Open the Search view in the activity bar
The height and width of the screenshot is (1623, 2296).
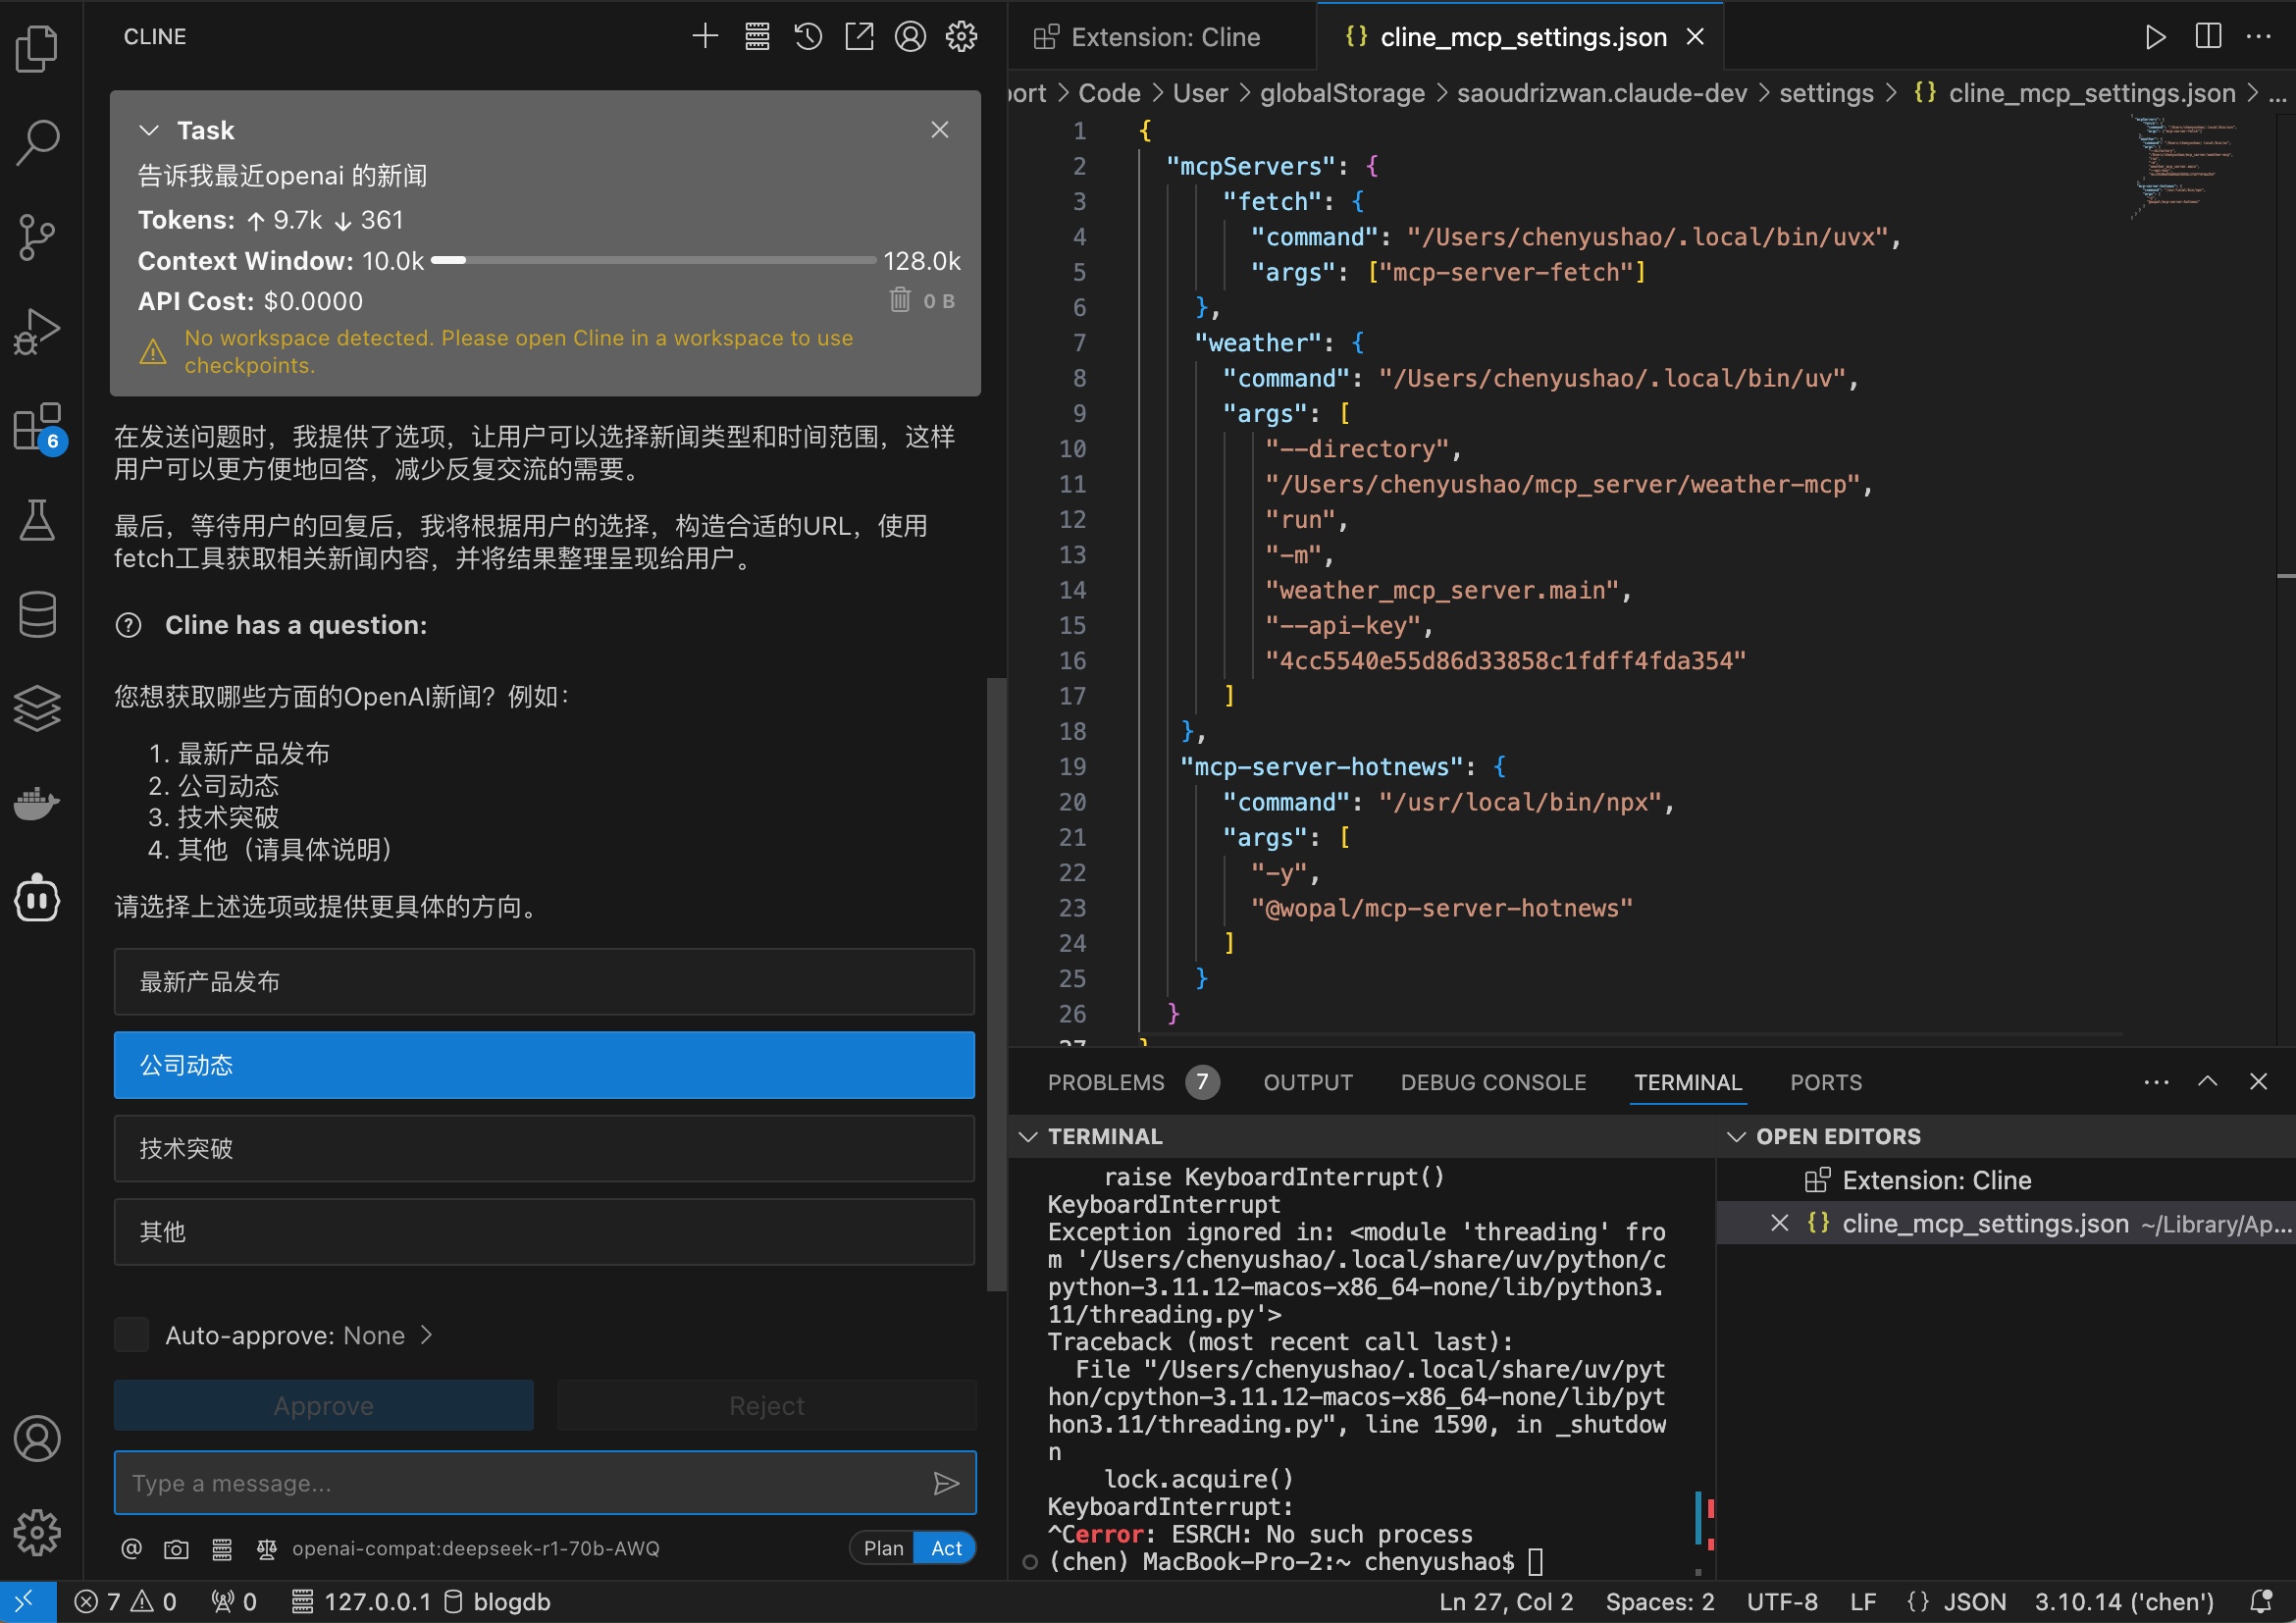[38, 142]
